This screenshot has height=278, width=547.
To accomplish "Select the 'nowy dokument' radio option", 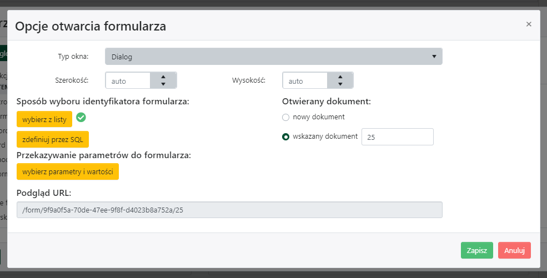I will 286,117.
